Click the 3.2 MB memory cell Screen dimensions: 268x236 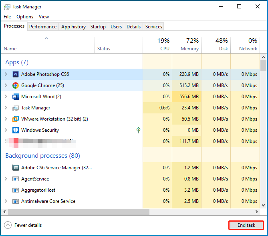coord(187,190)
